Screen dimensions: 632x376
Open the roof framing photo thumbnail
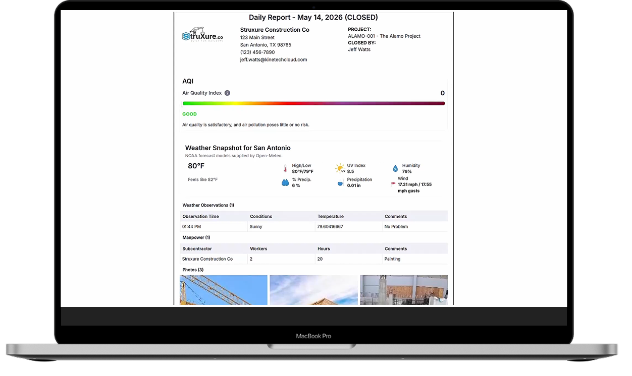313,290
